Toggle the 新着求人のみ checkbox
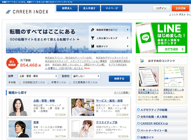The width and height of the screenshot is (191, 140). pyautogui.click(x=49, y=83)
